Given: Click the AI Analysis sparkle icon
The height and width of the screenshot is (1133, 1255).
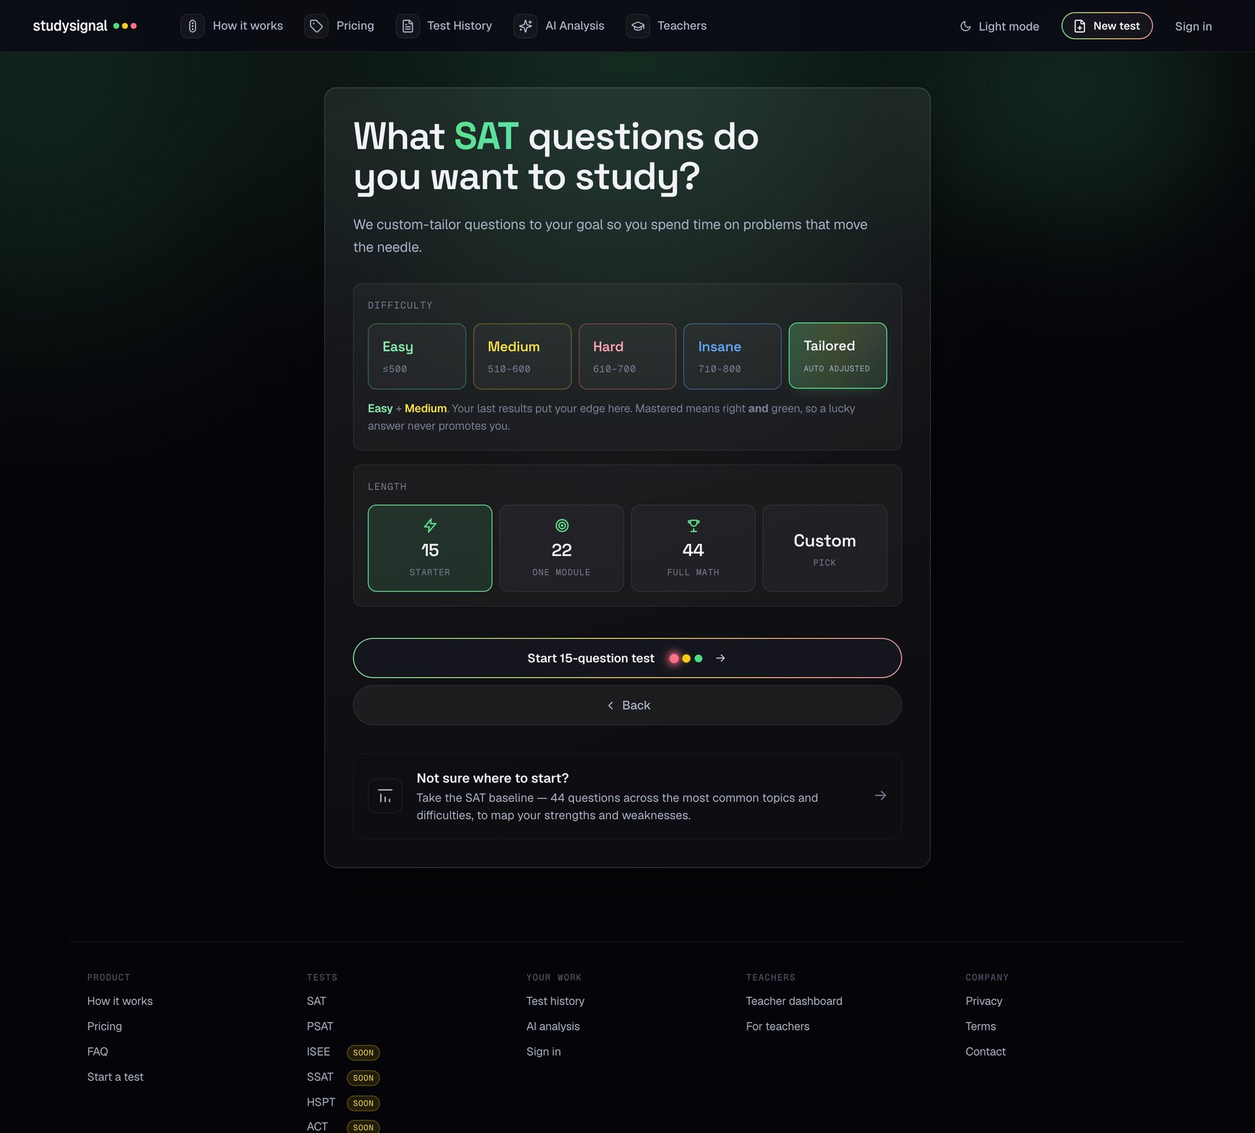Looking at the screenshot, I should [525, 26].
